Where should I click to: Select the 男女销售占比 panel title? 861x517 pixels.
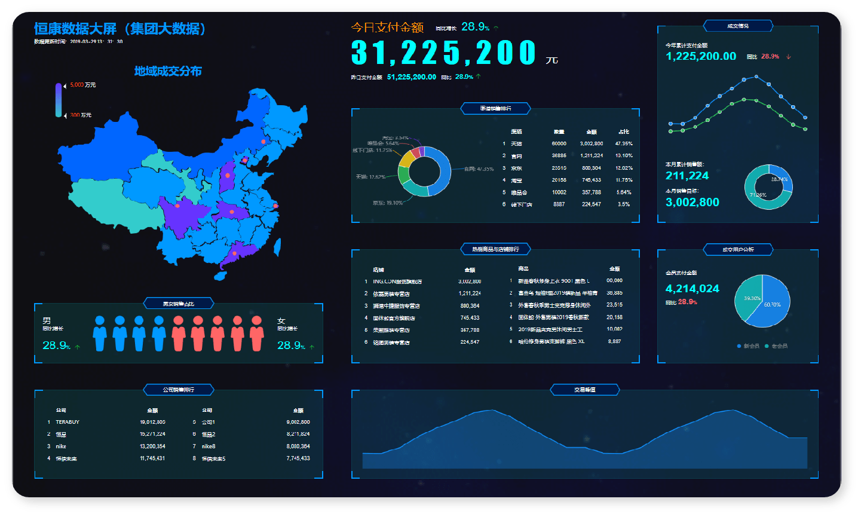(179, 304)
